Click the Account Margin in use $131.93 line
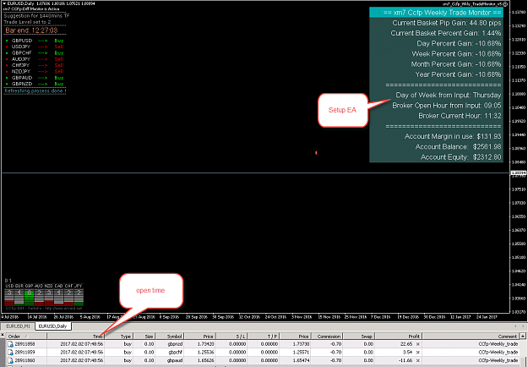This screenshot has height=367, width=528. [x=453, y=136]
